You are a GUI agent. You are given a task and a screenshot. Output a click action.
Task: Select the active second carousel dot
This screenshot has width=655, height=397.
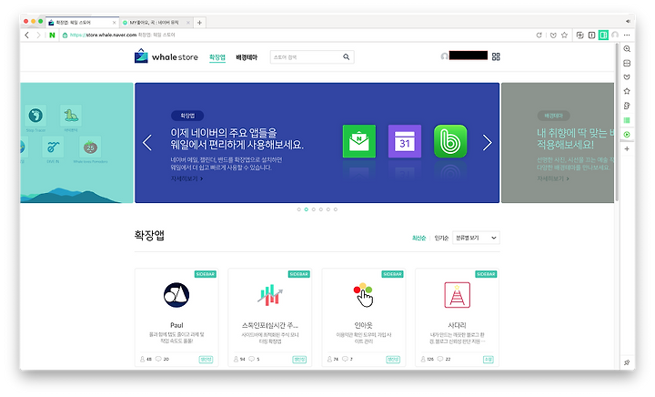[307, 209]
